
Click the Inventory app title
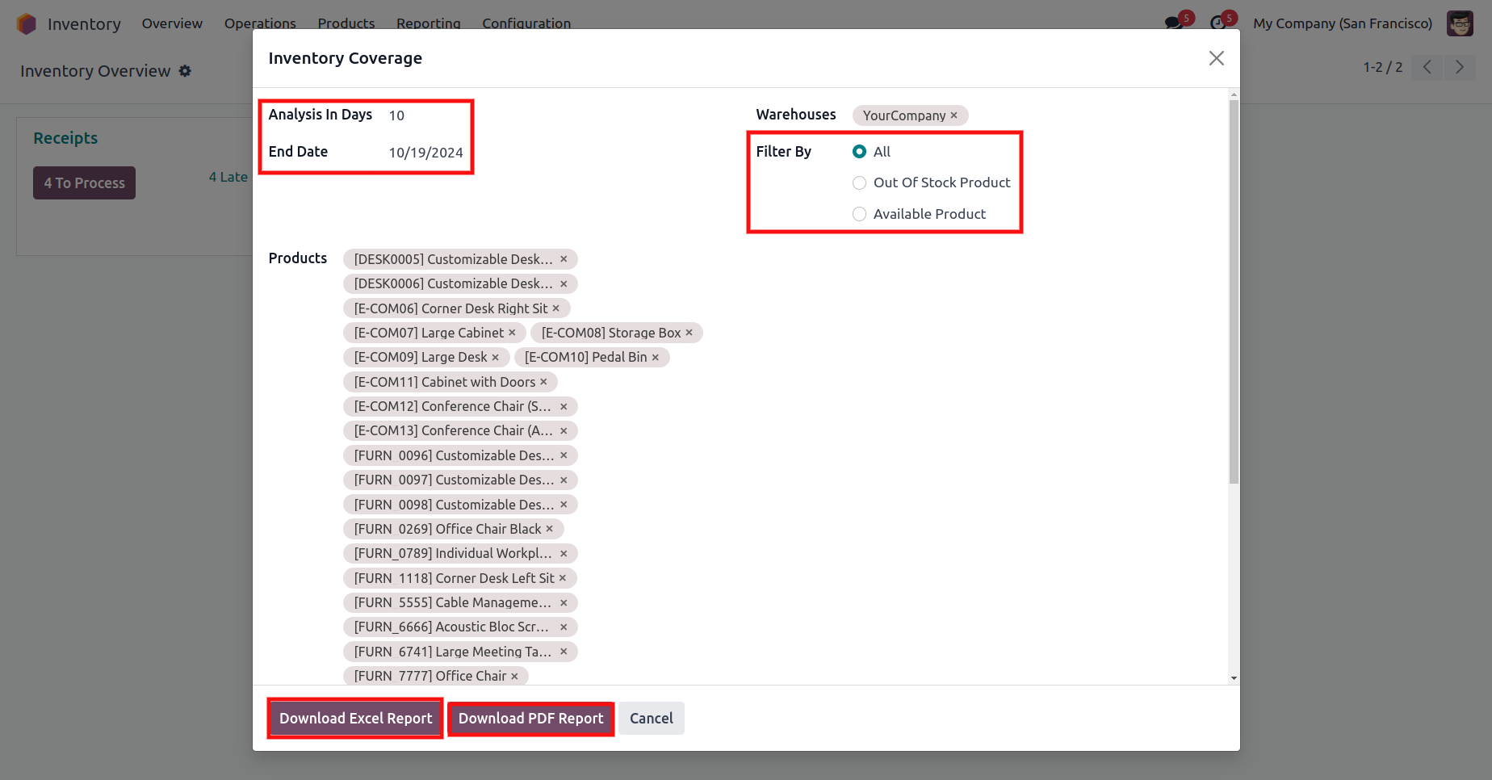[x=84, y=23]
